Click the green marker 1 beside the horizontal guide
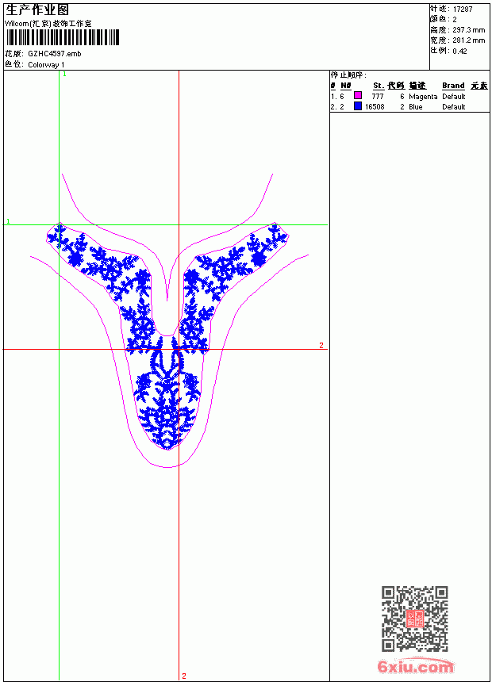Viewport: 492px width, 682px height. pyautogui.click(x=8, y=221)
